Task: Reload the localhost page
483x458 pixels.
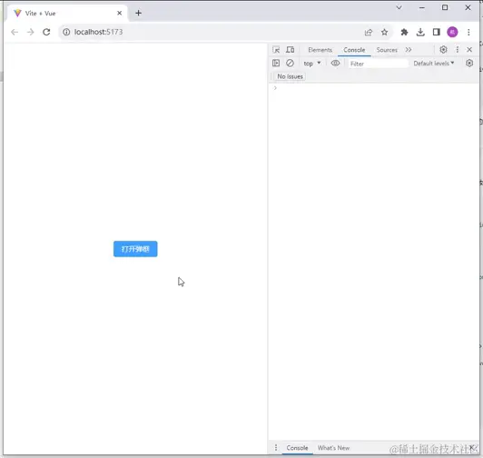Action: pyautogui.click(x=46, y=32)
